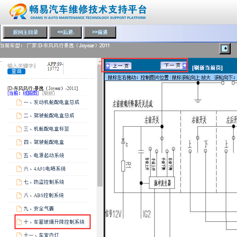
Task: Click the page icon beside 九、安全气囊
Action: coord(19,209)
